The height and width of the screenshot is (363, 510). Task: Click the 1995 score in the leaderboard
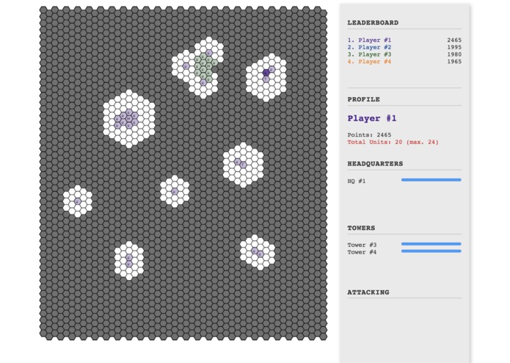[x=454, y=47]
